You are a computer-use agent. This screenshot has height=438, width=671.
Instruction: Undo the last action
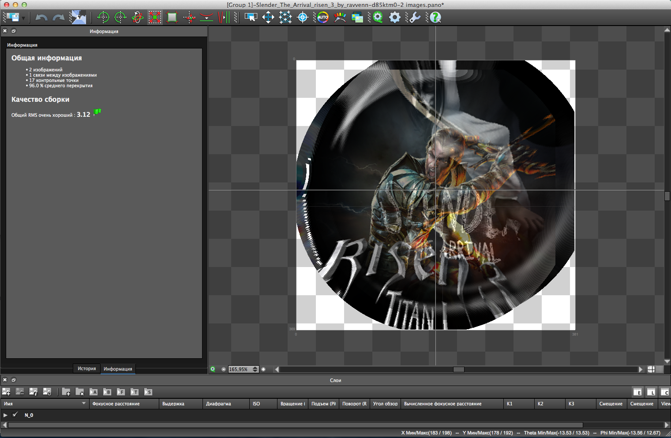pos(41,18)
